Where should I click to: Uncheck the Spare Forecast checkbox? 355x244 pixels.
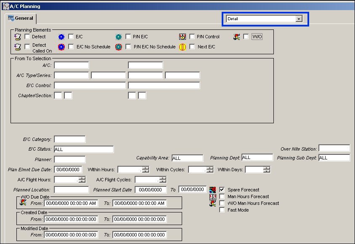[x=222, y=189]
